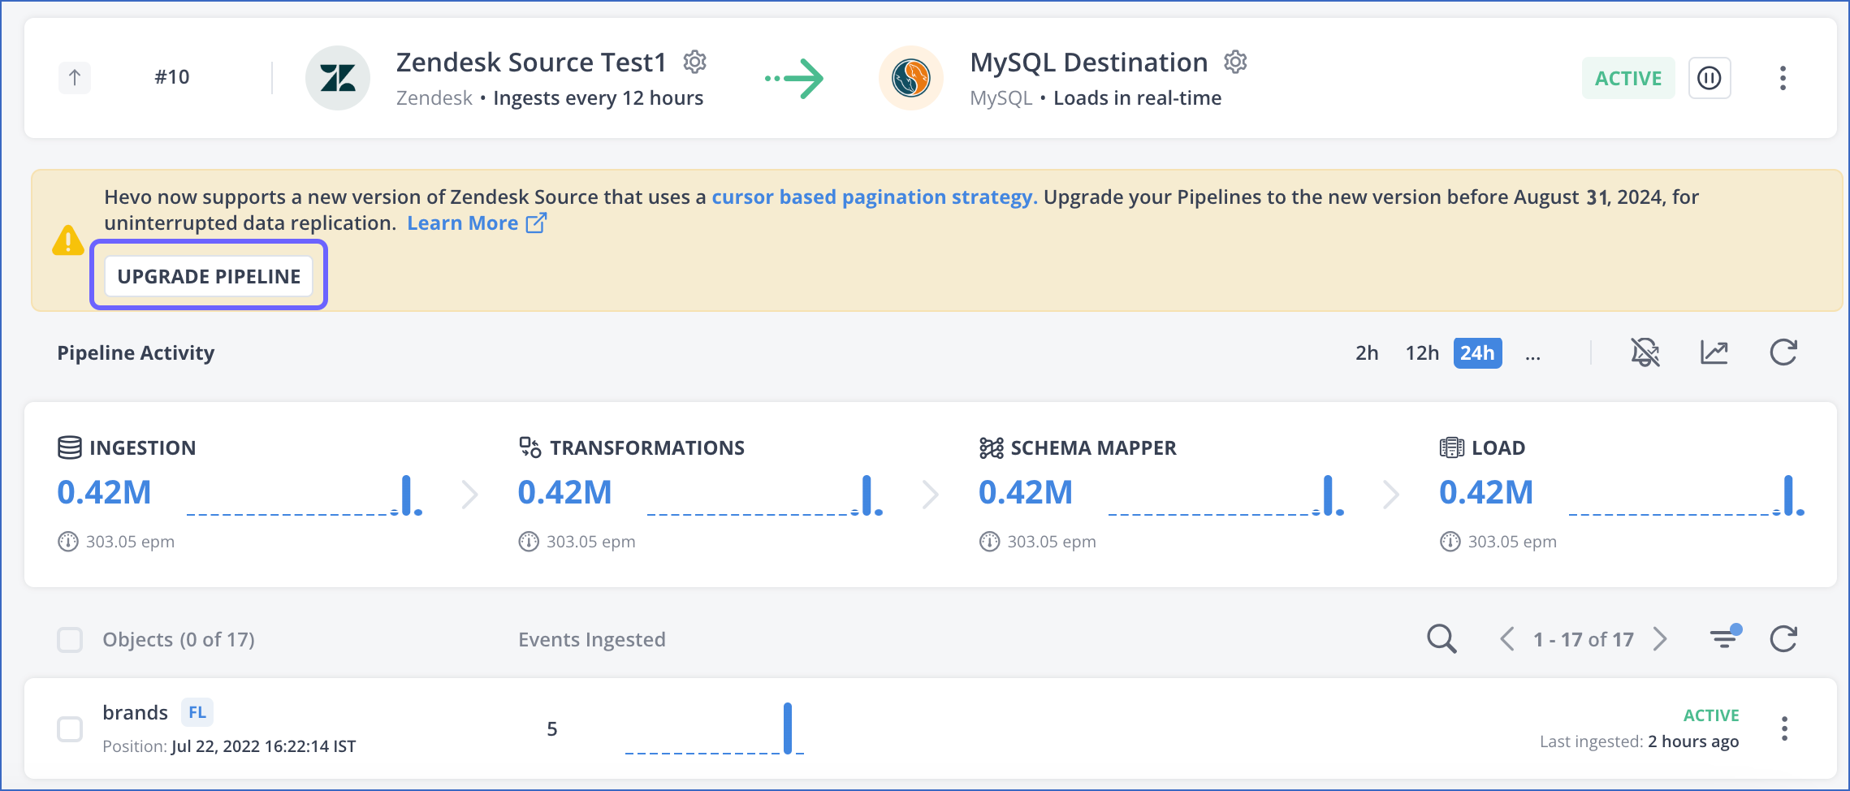Click the Ingestion sparkline chart
The height and width of the screenshot is (791, 1850).
305,495
